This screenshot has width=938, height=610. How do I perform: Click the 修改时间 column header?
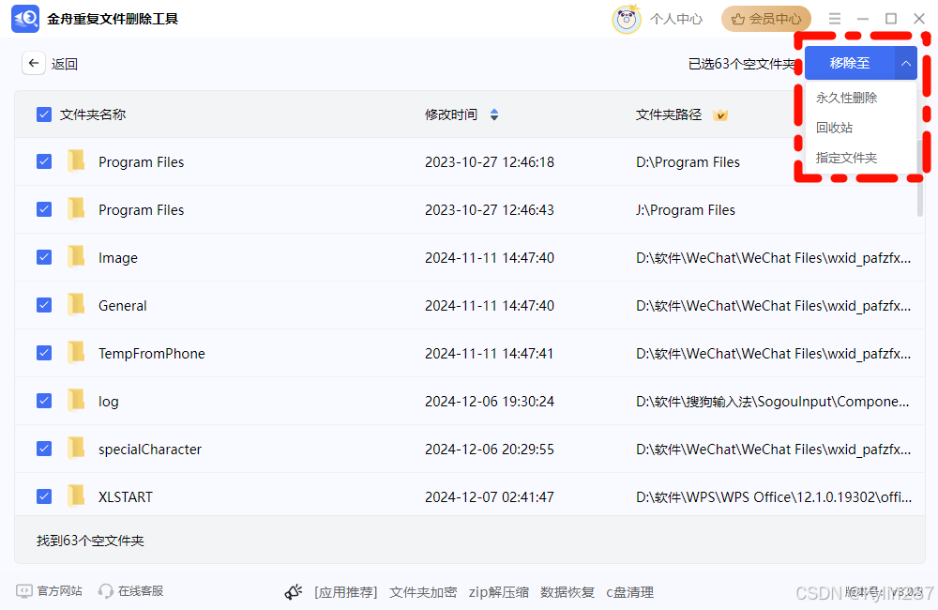[x=451, y=114]
